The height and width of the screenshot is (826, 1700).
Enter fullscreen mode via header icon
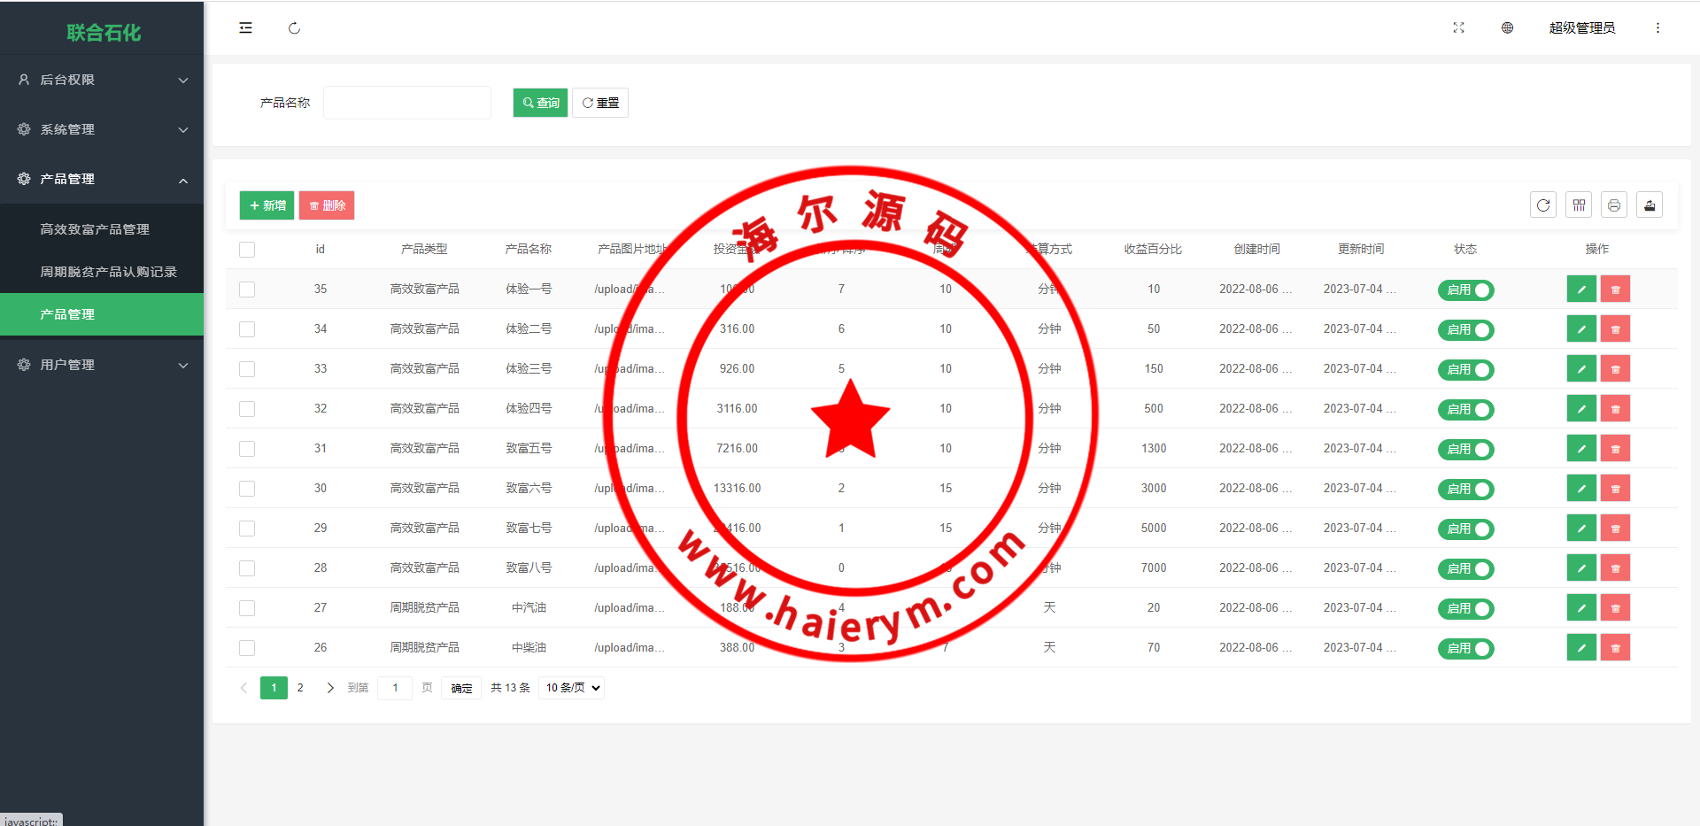(1458, 28)
